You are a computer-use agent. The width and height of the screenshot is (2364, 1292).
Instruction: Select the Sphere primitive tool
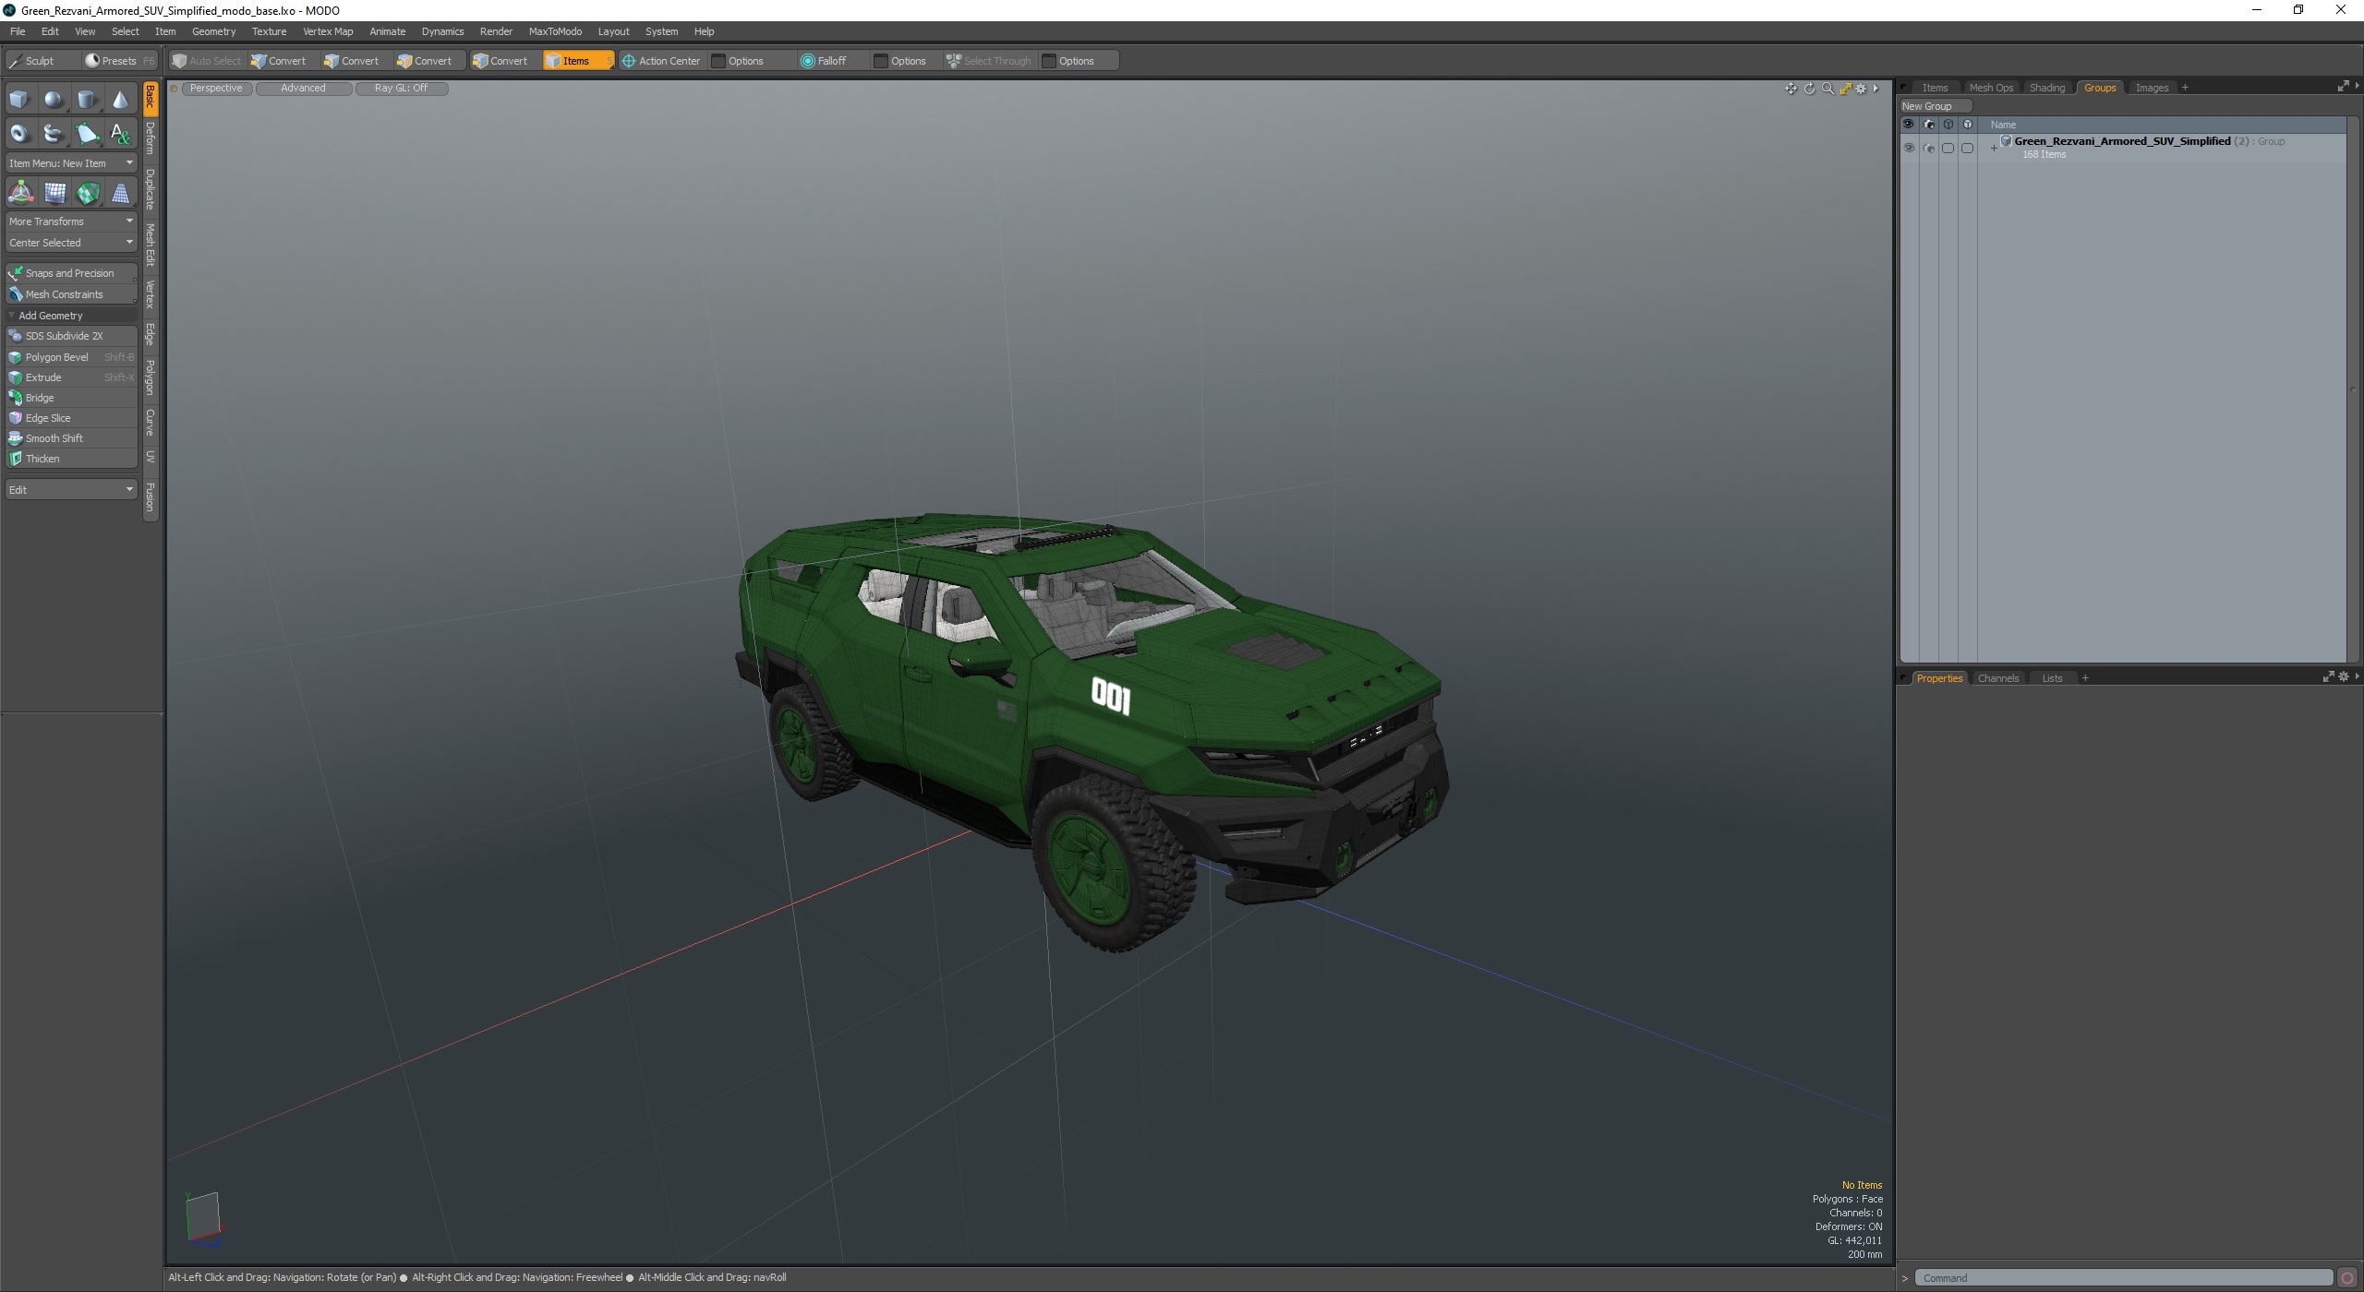pos(54,100)
